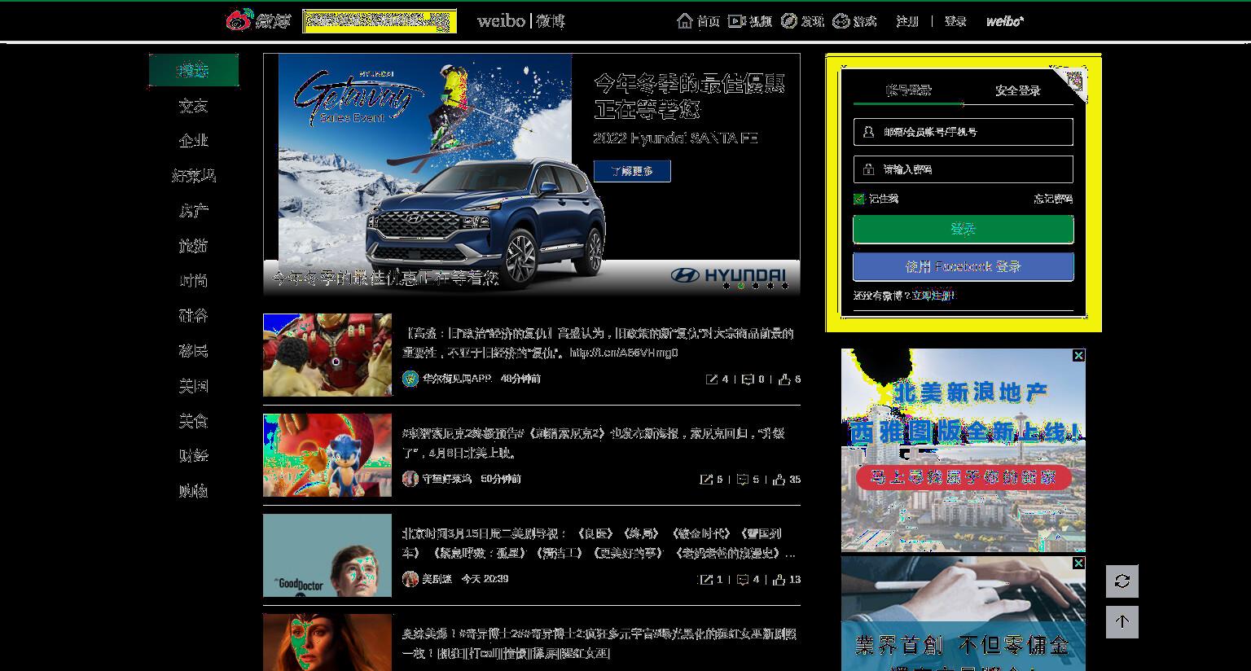
Task: Go to 首页 home in top navigation
Action: click(x=699, y=21)
